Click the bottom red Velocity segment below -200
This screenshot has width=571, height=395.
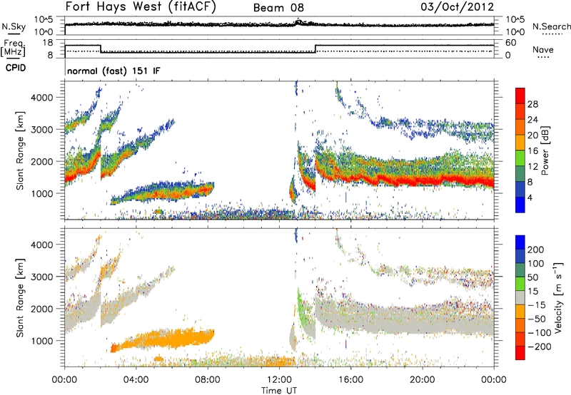pyautogui.click(x=520, y=353)
